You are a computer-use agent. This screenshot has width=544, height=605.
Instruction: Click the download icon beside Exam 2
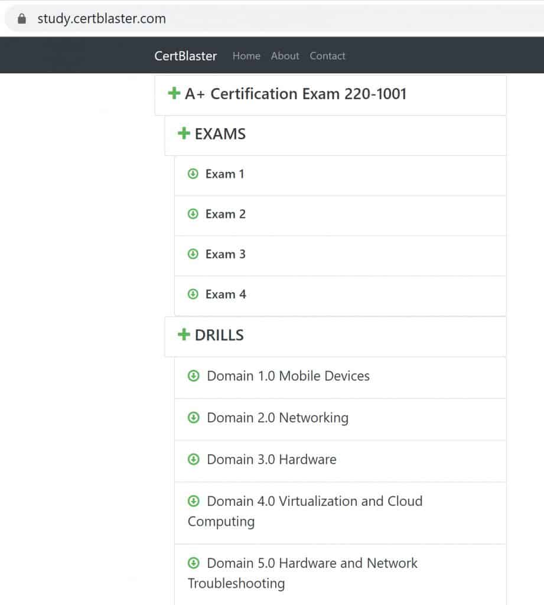coord(193,214)
